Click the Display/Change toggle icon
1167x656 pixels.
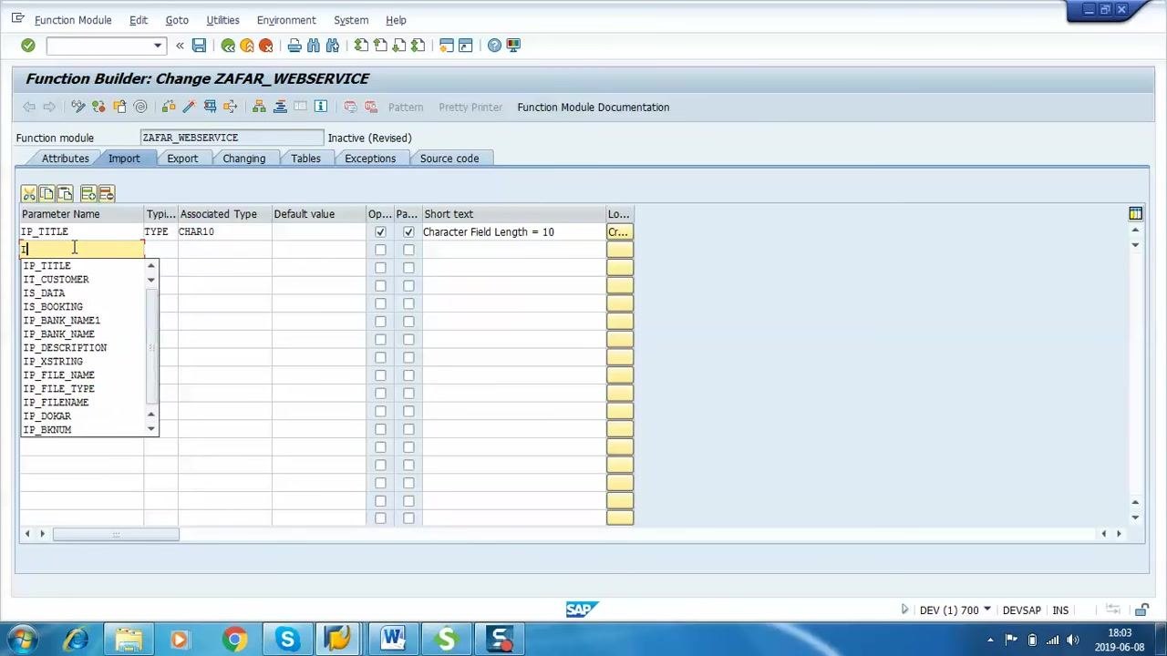tap(78, 107)
